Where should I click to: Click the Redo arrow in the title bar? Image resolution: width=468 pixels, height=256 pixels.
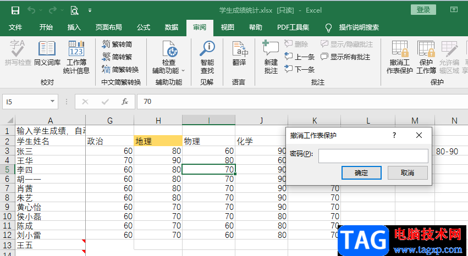pyautogui.click(x=52, y=10)
